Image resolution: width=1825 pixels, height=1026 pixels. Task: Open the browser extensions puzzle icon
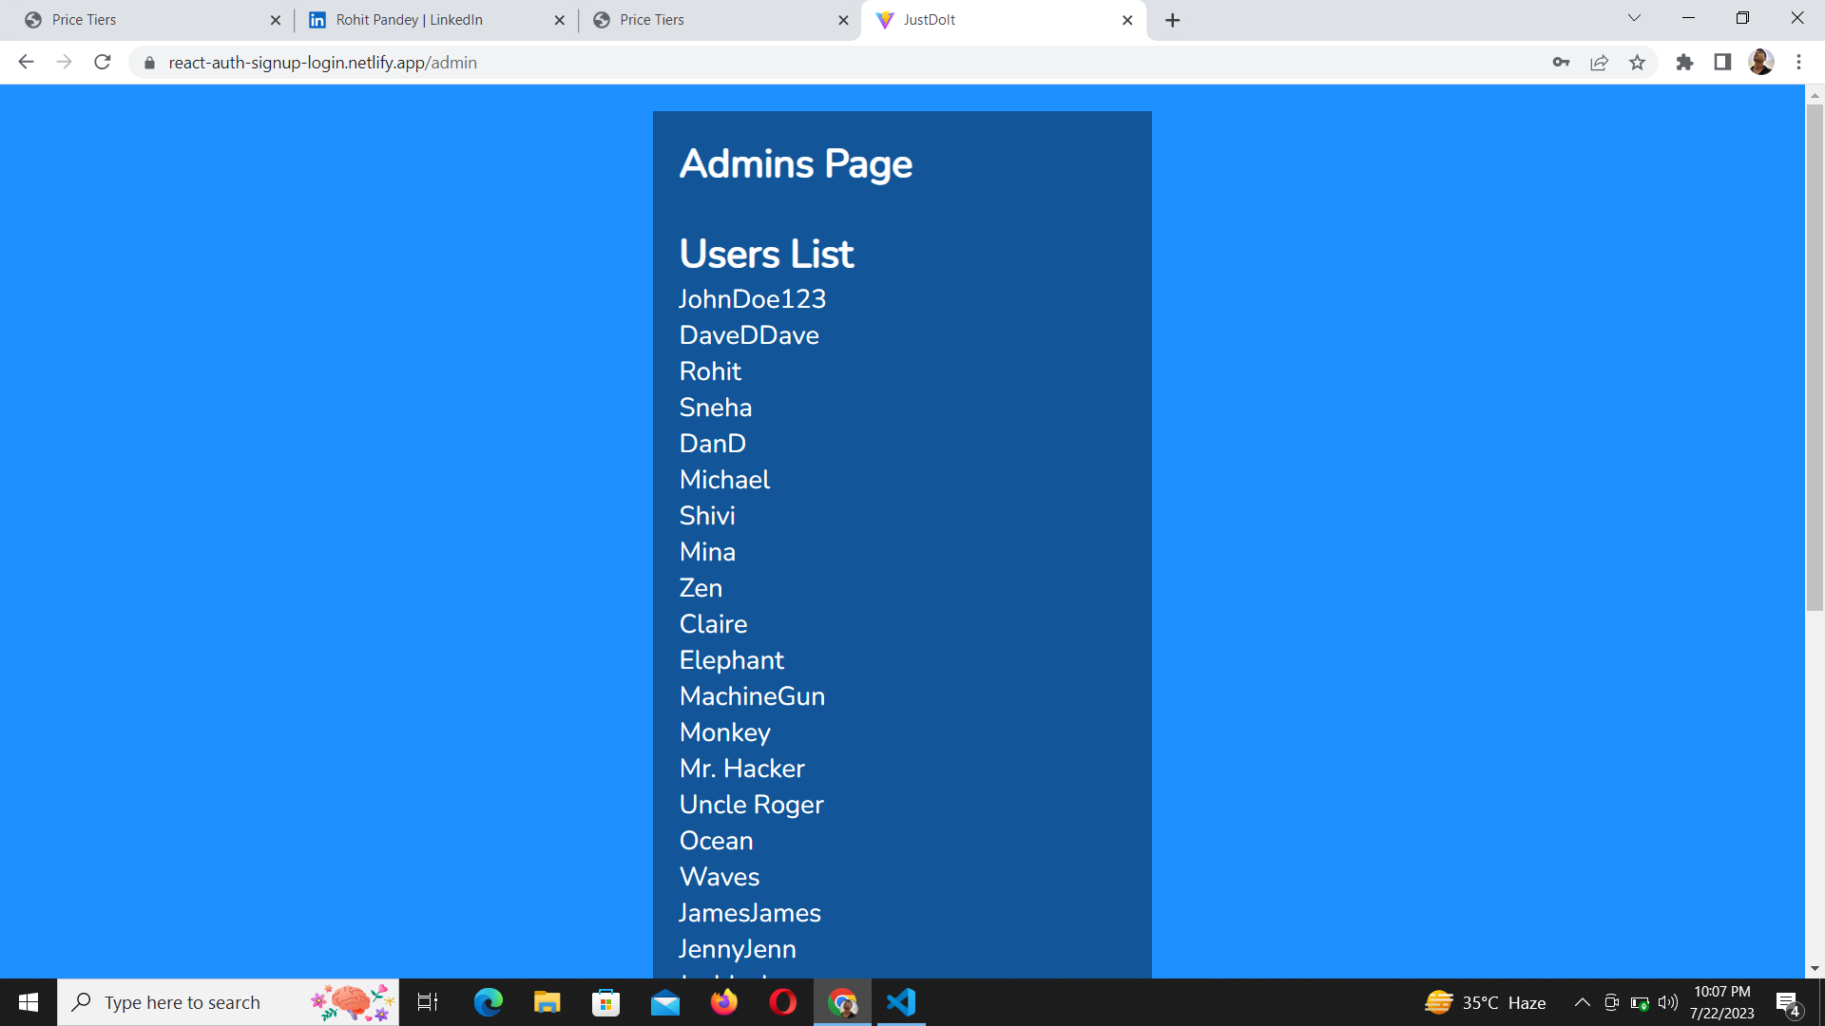coord(1684,63)
